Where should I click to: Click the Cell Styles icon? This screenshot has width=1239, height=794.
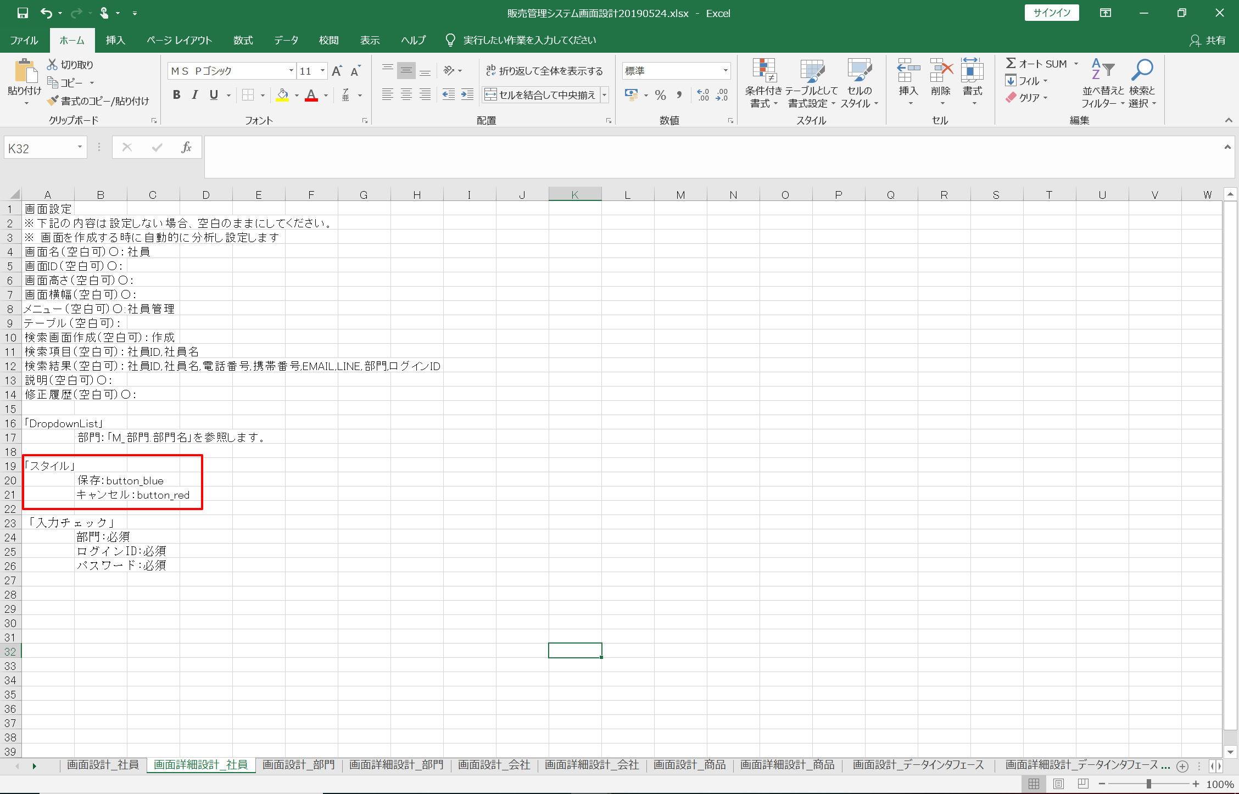(860, 70)
